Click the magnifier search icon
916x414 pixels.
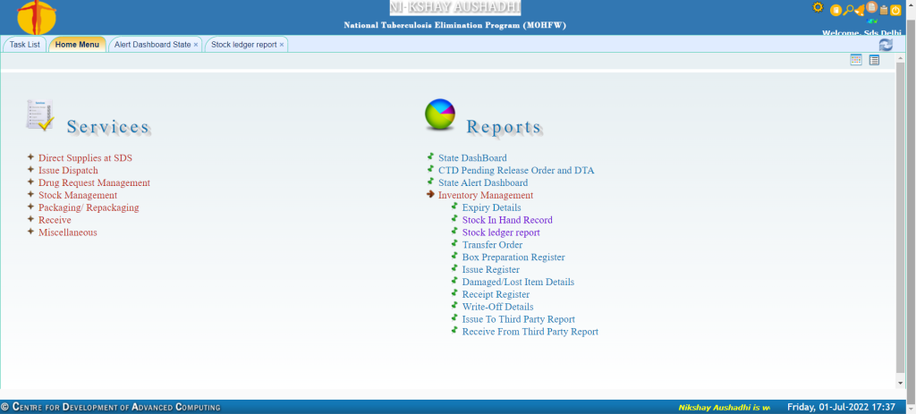point(849,10)
